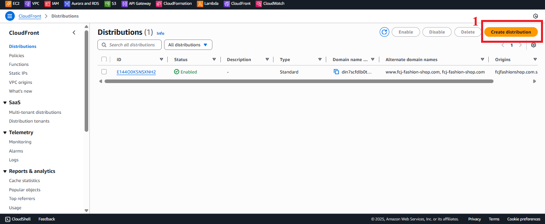
Task: Open IAM service shortcut
Action: [x=52, y=4]
